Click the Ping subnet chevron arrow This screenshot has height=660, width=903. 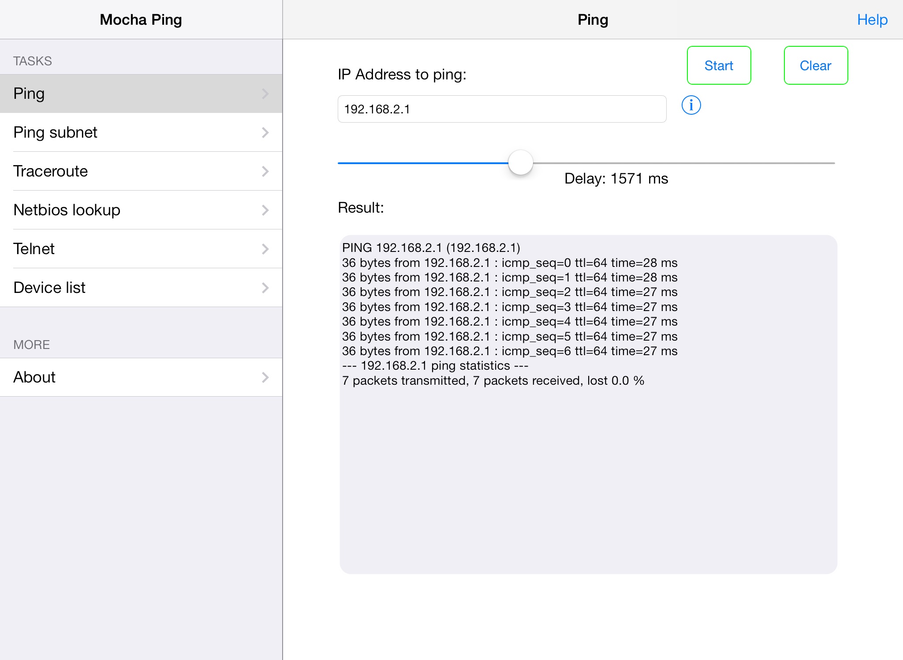[265, 132]
